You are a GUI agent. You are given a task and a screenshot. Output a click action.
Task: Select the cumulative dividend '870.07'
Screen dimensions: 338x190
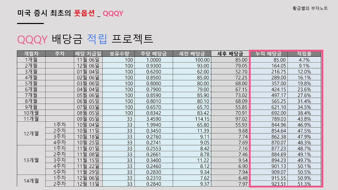pos(279,142)
